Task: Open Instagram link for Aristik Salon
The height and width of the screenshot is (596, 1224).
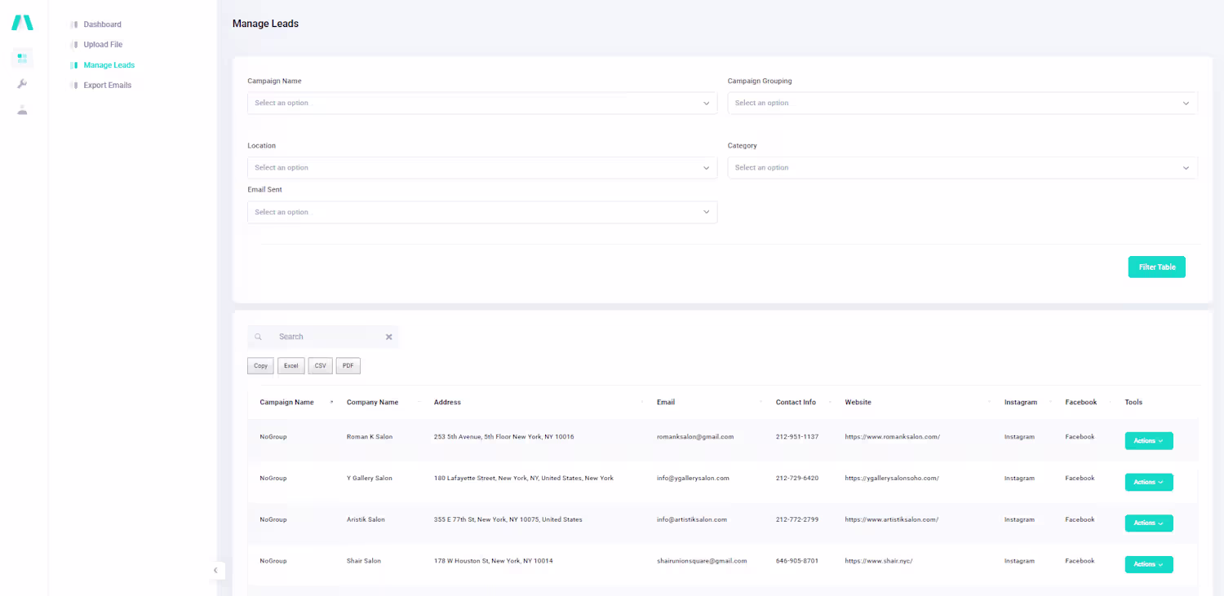Action: pos(1019,520)
